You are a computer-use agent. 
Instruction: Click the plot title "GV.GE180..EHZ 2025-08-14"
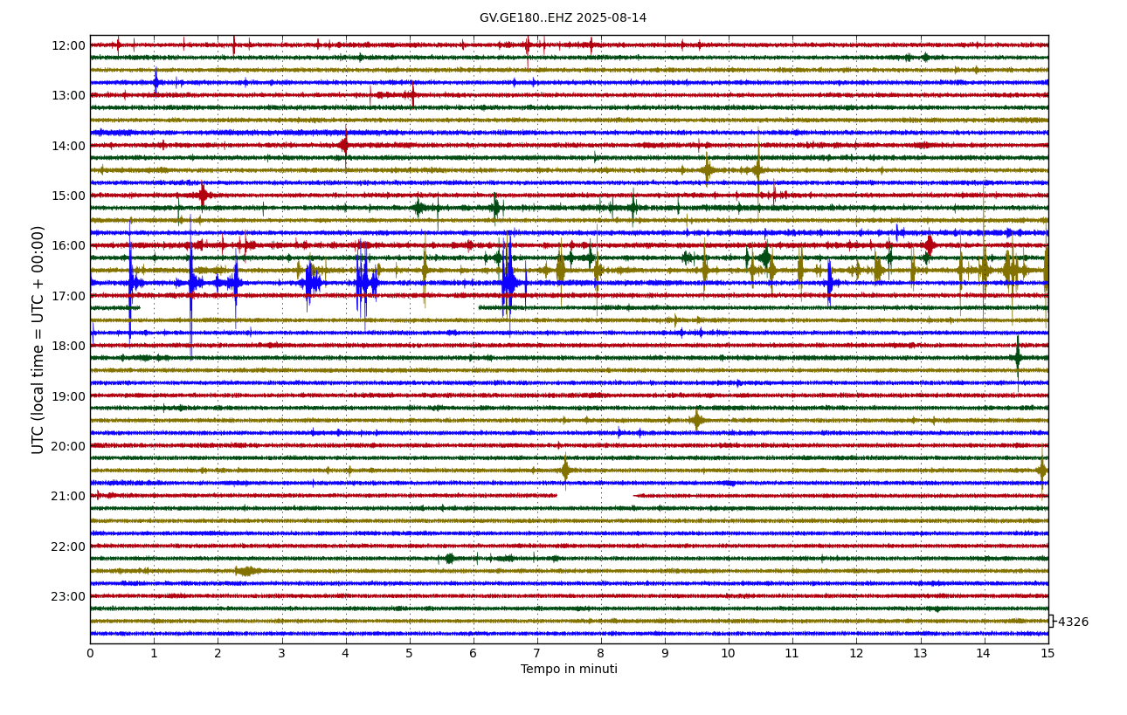coord(563,18)
